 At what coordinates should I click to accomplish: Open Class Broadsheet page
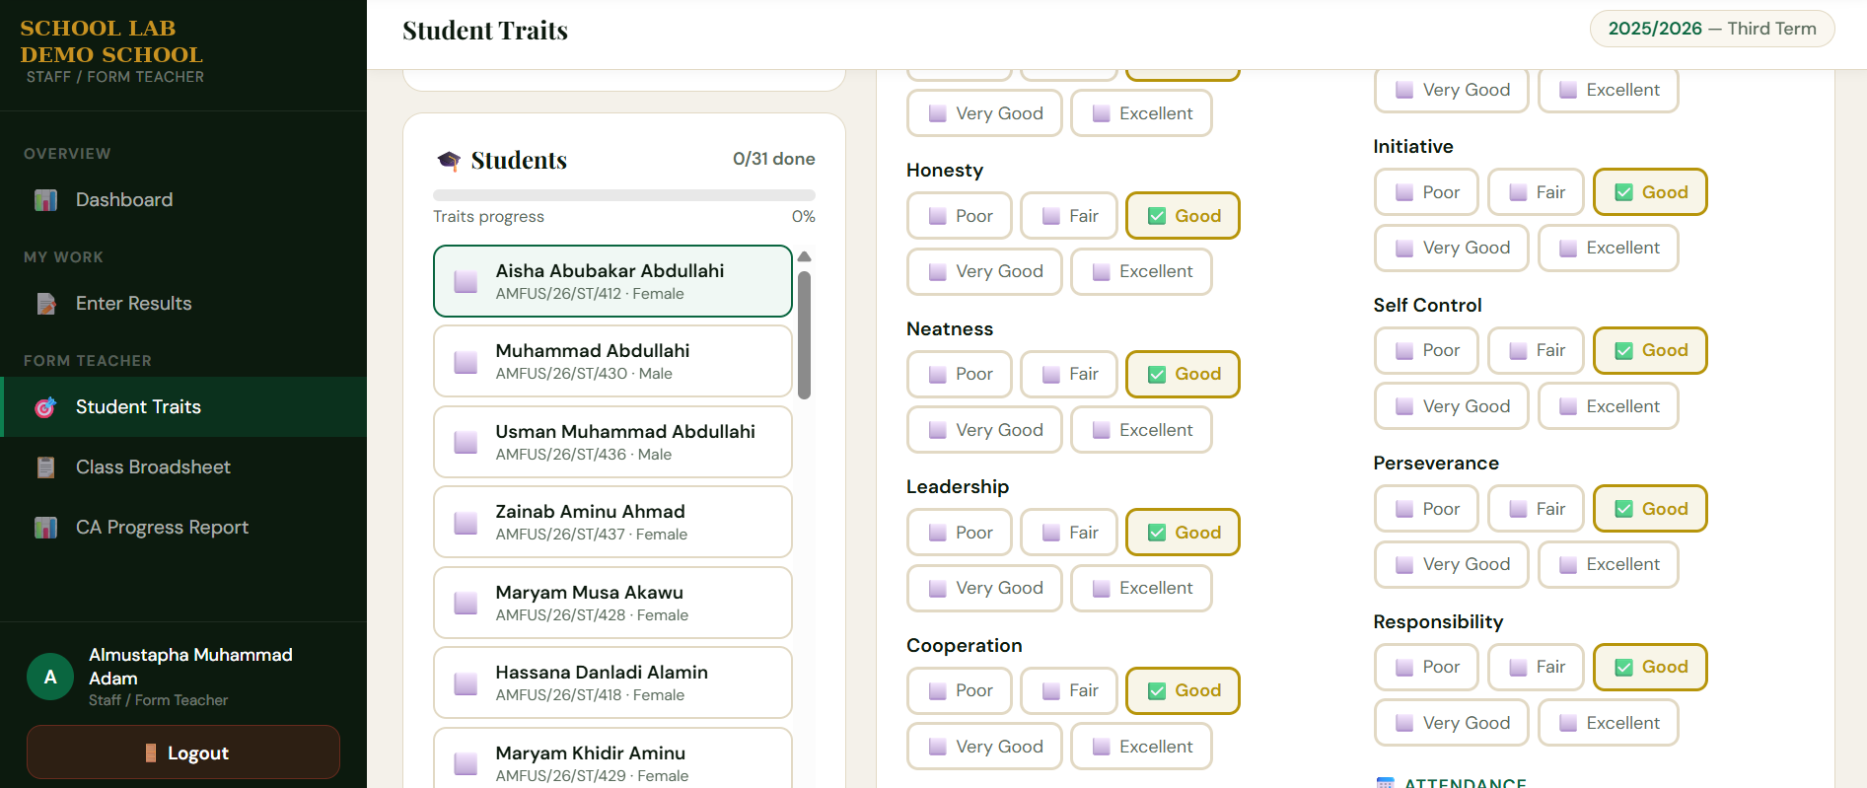183,467
